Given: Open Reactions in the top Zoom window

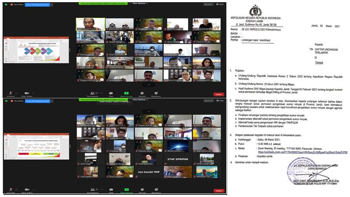Looking at the screenshot, I should coord(155,94).
